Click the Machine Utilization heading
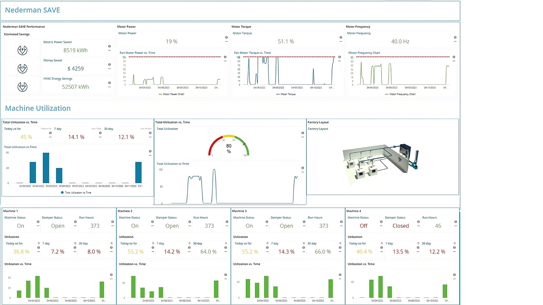This screenshot has height=305, width=543. pos(38,108)
